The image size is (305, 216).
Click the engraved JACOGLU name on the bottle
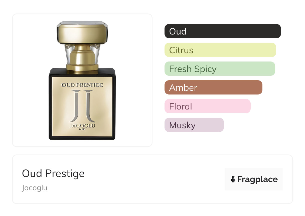[82, 125]
